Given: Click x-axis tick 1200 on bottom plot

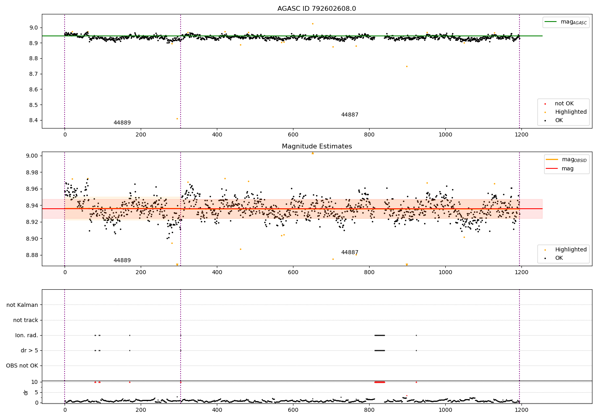Looking at the screenshot, I should click(x=521, y=410).
